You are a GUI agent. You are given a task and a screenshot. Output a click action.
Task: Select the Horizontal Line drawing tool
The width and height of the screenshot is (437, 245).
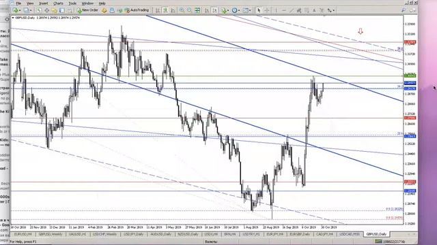(x=284, y=10)
